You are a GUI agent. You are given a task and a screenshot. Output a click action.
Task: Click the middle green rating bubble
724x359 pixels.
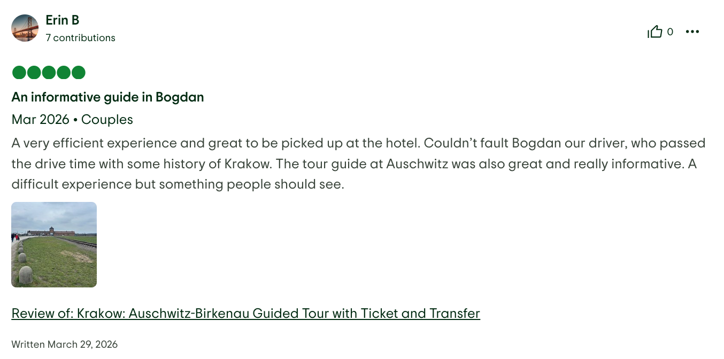(x=48, y=72)
